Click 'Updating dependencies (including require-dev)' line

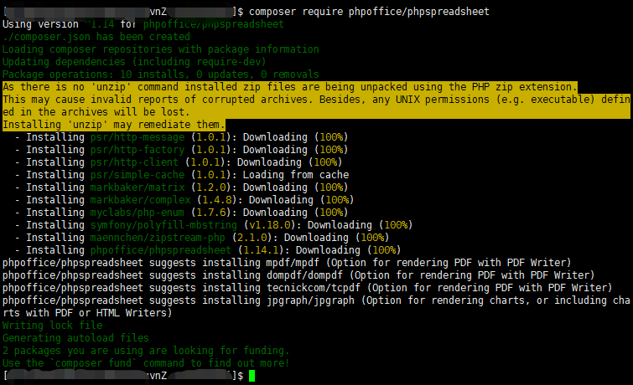tap(134, 62)
